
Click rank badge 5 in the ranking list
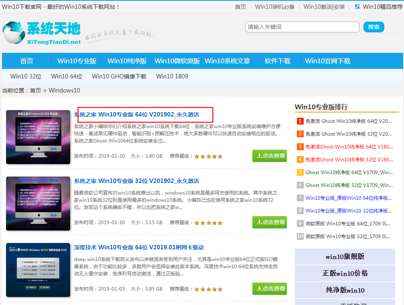(300, 172)
